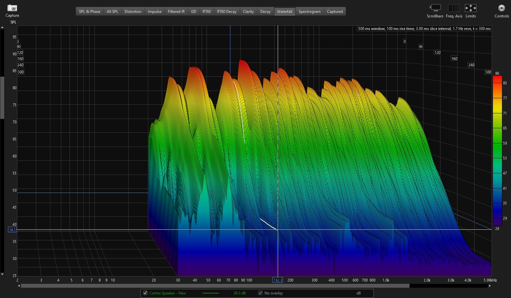
Task: Click the vertical SPL axis scrollbar thumb
Action: [2, 98]
